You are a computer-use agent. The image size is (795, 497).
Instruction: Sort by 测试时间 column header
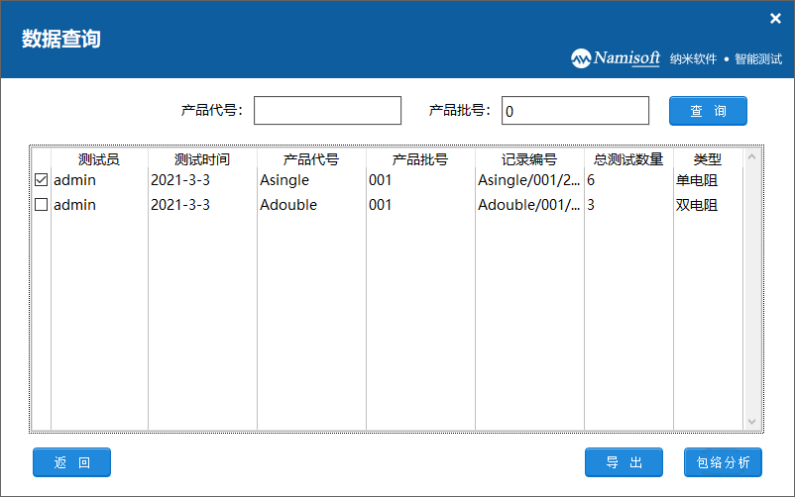tap(202, 159)
